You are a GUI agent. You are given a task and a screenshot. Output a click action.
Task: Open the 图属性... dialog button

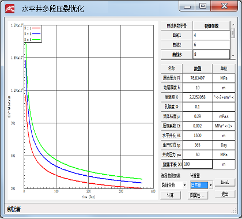198,195
